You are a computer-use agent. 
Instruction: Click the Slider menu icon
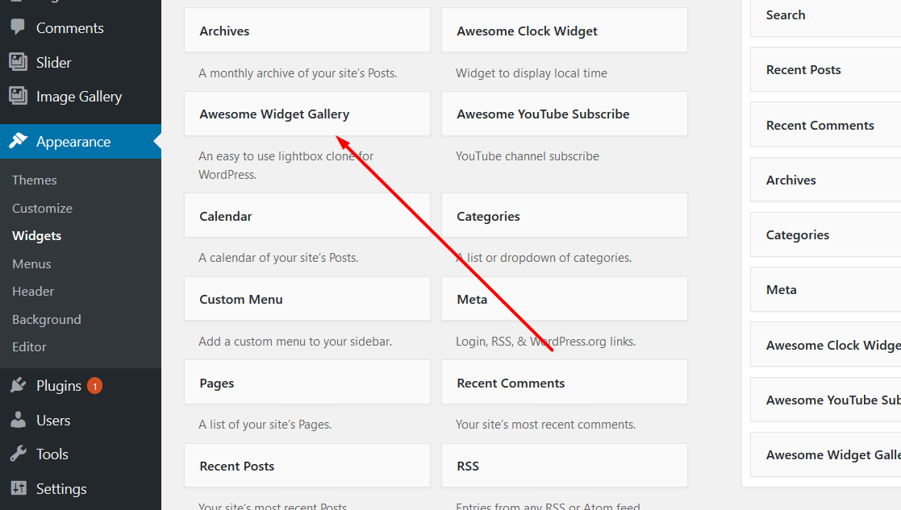pyautogui.click(x=18, y=62)
